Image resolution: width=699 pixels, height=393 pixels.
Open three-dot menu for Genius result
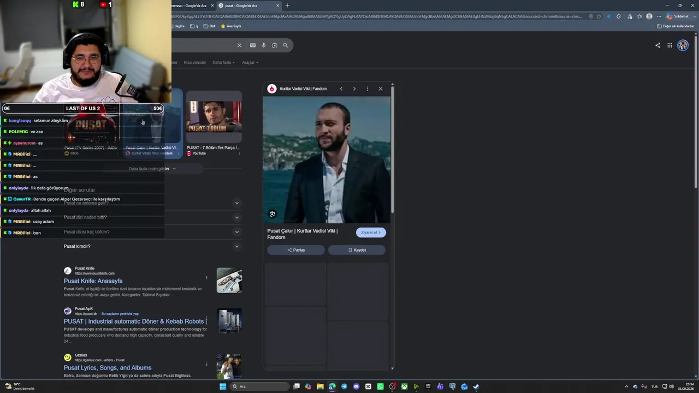point(206,364)
